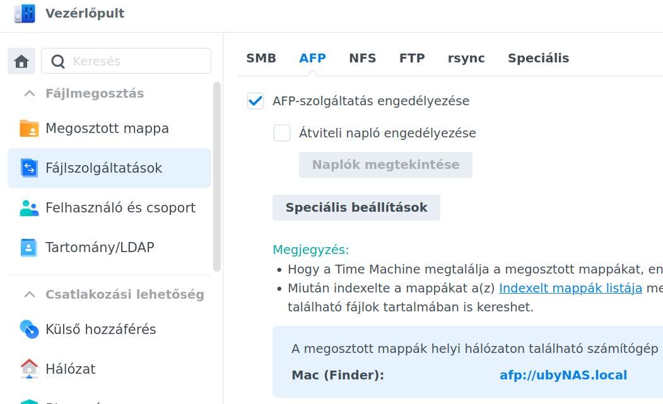This screenshot has height=404, width=663.
Task: Open Felhasználó és csoport icon
Action: [x=29, y=207]
